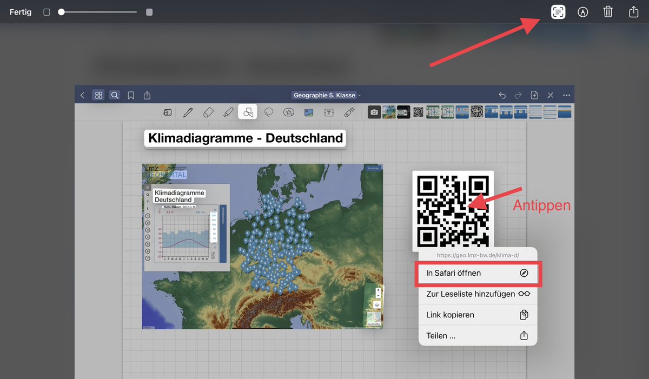Tap the Klimadiagramme - Deutschland heading
The image size is (649, 379).
point(246,138)
